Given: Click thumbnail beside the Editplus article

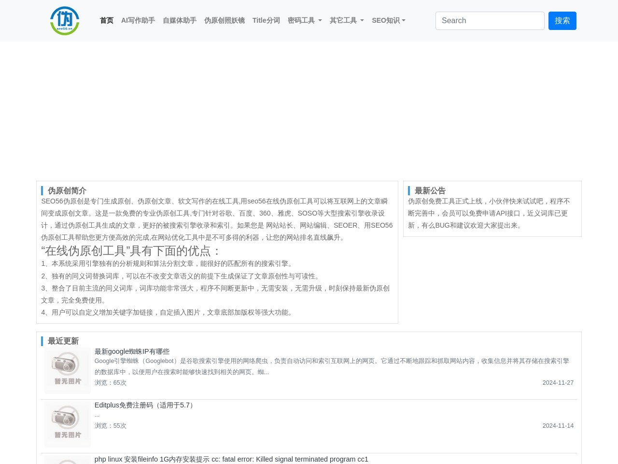Looking at the screenshot, I should click(x=68, y=424).
